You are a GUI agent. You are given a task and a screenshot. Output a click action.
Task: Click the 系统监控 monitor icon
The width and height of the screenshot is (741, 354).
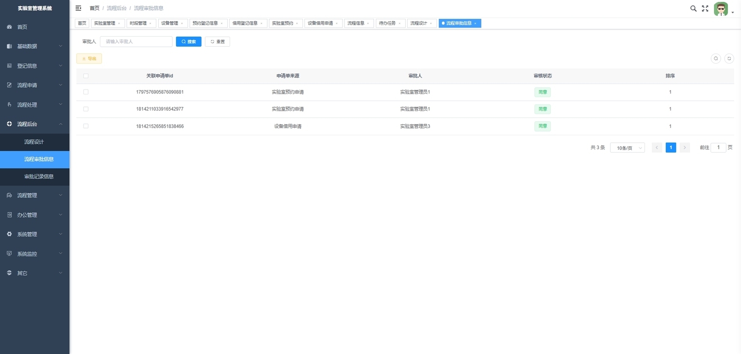(x=9, y=254)
